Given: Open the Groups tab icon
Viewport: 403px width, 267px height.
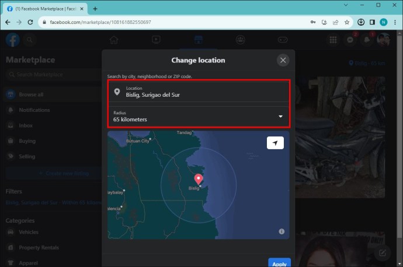Looking at the screenshot, I should [x=240, y=40].
